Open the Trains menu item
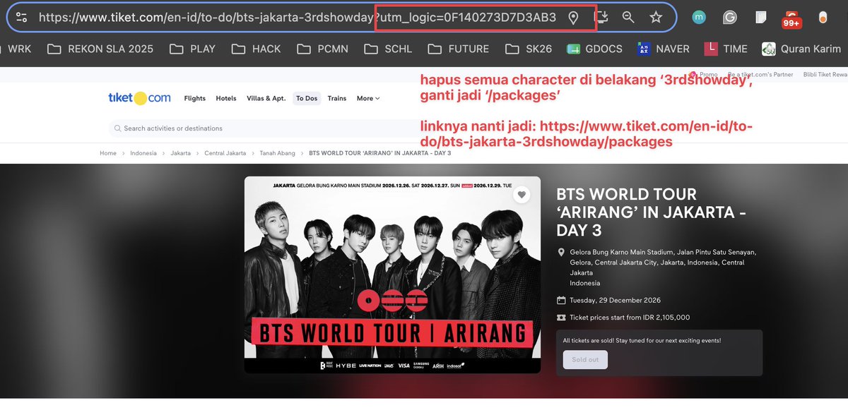The width and height of the screenshot is (848, 410). point(337,98)
